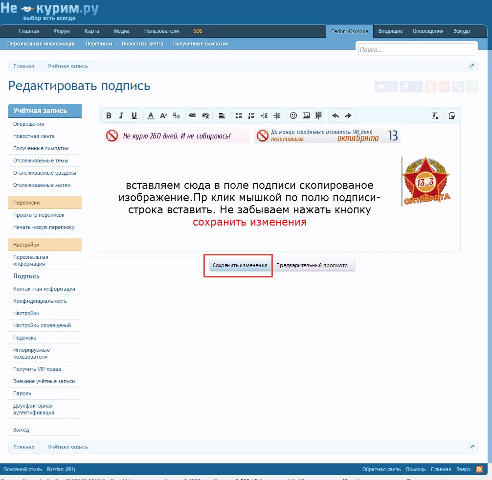Click the RSS feed icon in footer

point(479,469)
